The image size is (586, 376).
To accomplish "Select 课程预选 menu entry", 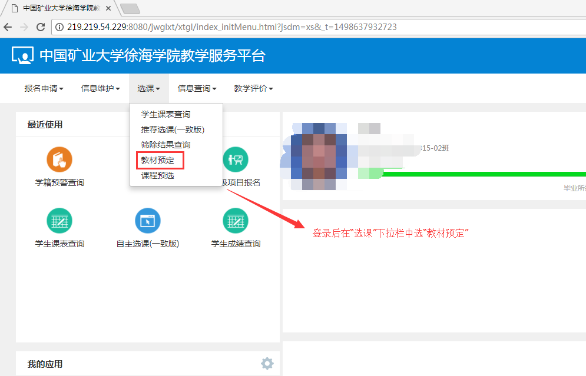I will pos(157,175).
